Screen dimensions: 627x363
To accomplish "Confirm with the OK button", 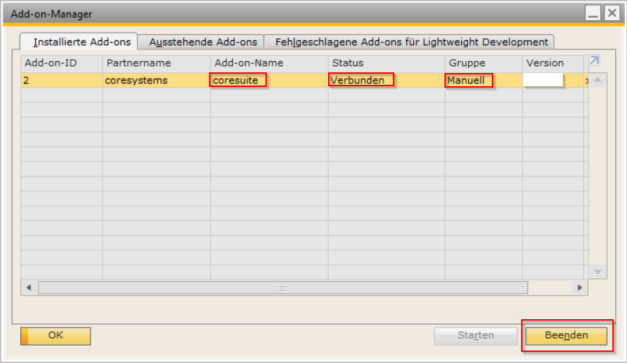I will [56, 335].
